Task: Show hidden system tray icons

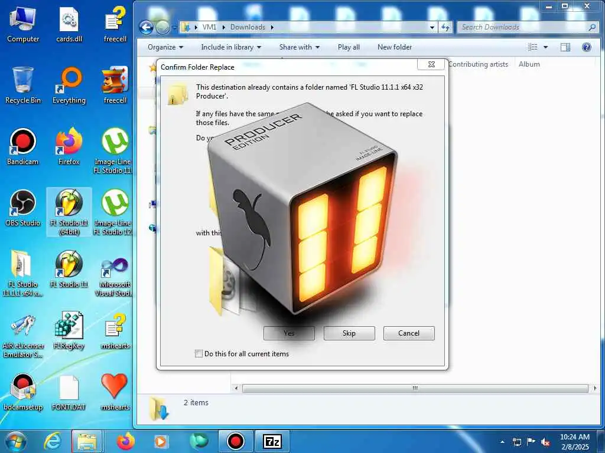Action: pyautogui.click(x=502, y=442)
